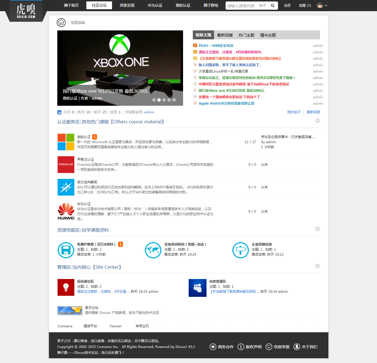The height and width of the screenshot is (363, 377).
Task: Click the About Us person icon
Action: (297, 347)
